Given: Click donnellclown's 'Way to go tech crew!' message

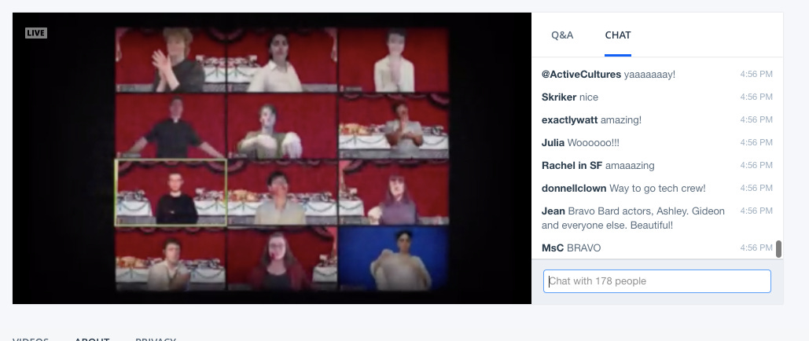Looking at the screenshot, I should [x=657, y=189].
